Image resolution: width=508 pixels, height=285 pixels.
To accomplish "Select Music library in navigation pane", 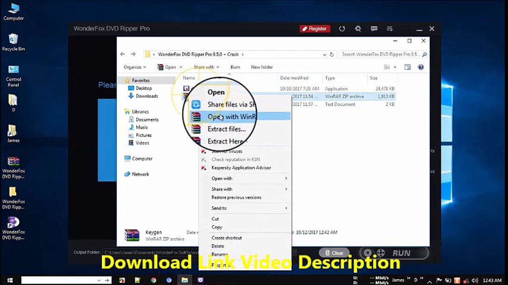I will click(x=142, y=127).
